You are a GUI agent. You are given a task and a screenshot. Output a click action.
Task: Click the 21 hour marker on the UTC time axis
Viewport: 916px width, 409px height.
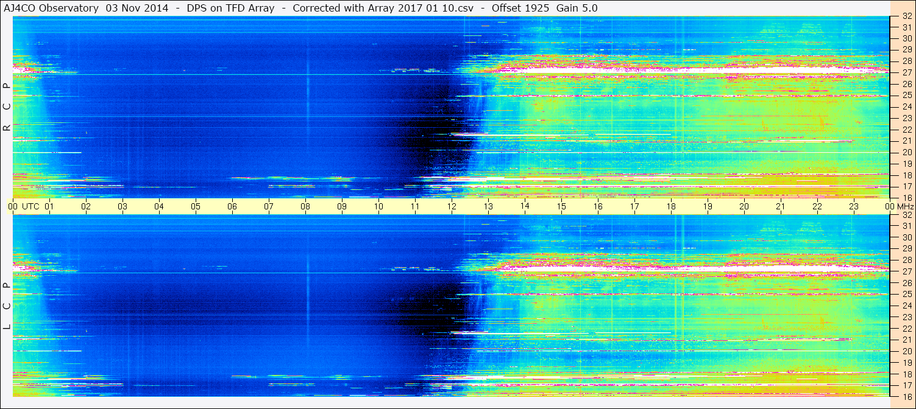[x=781, y=207]
